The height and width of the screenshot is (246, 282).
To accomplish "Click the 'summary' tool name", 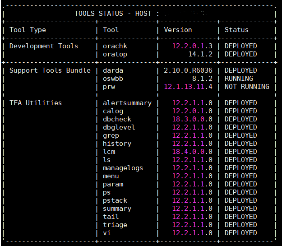I will (117, 209).
